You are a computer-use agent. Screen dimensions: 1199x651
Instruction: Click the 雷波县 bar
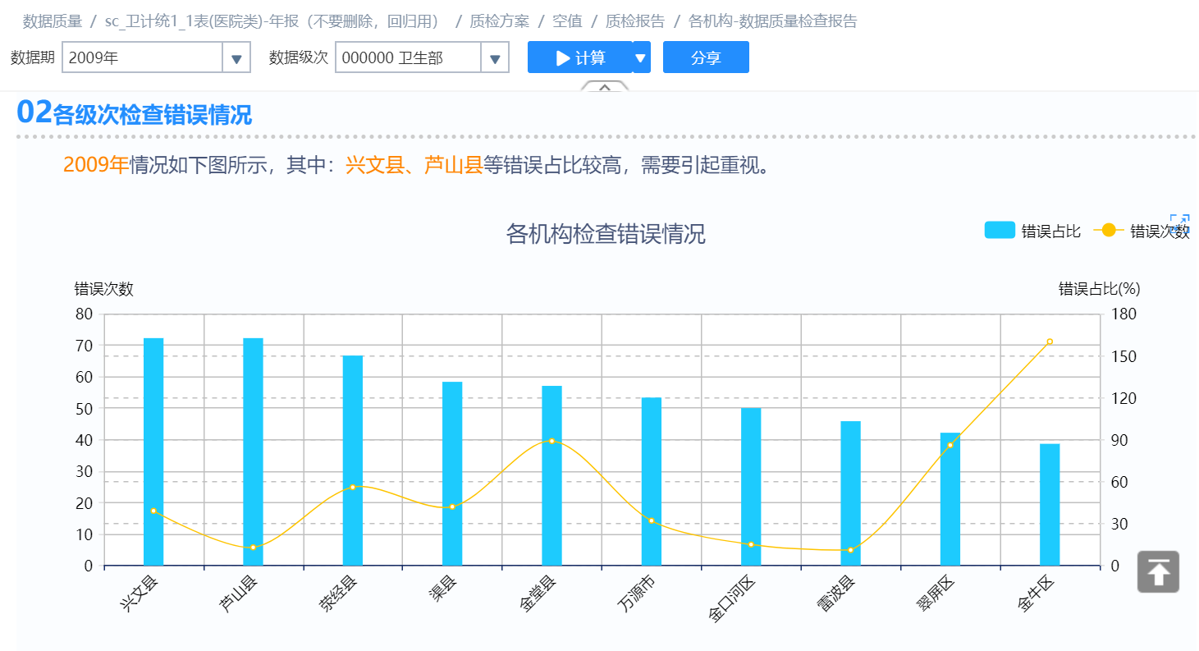pos(850,493)
